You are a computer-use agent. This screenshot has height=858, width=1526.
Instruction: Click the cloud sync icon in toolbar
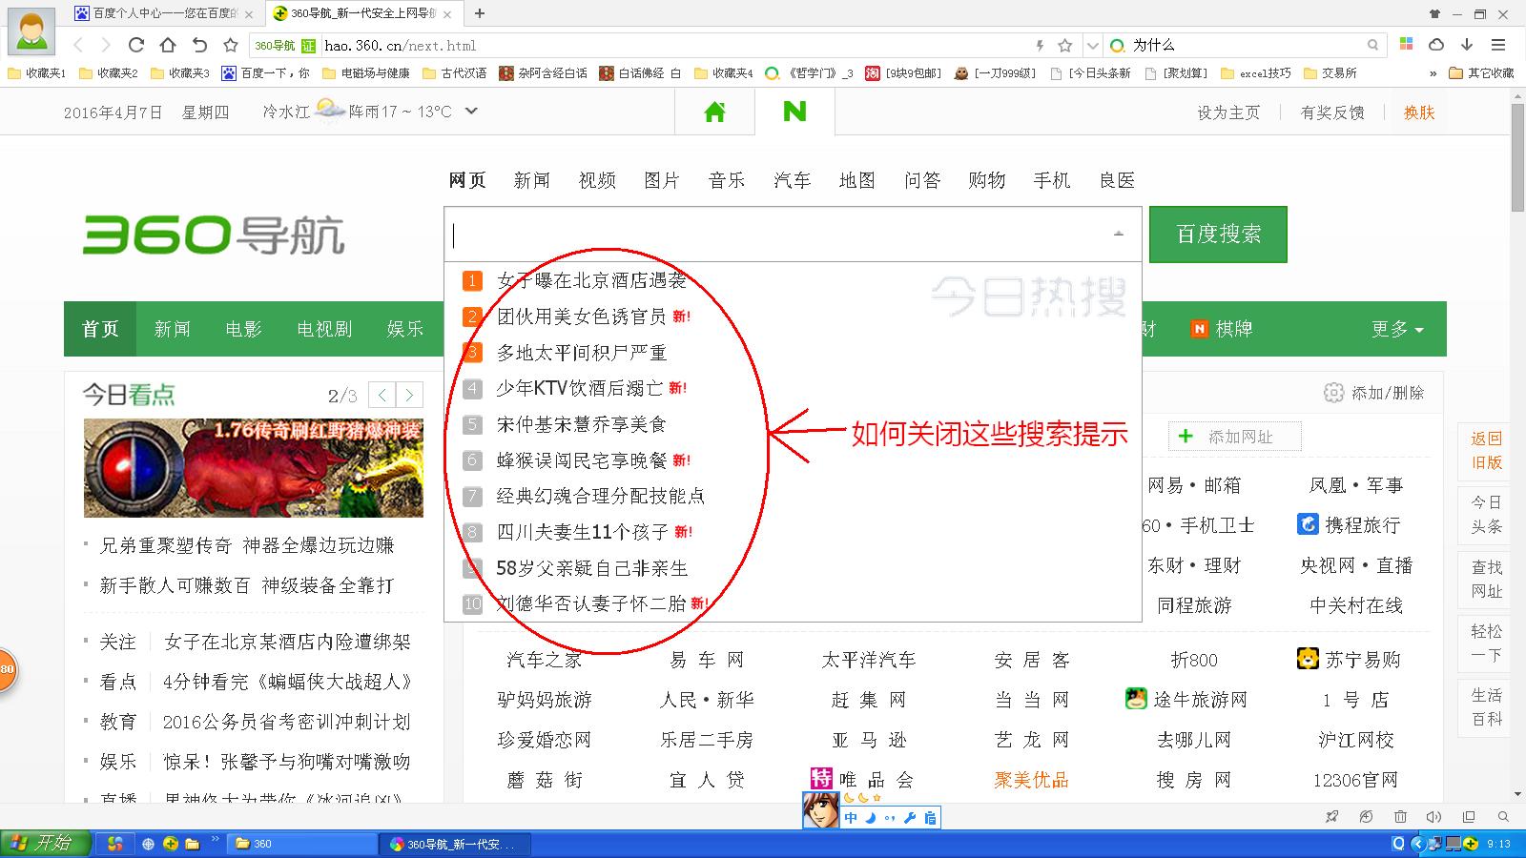click(x=1436, y=44)
